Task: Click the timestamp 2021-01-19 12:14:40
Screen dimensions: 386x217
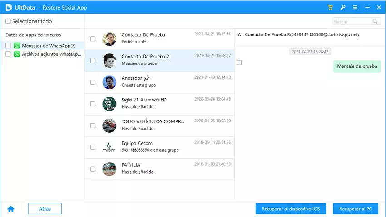Action: (213, 77)
